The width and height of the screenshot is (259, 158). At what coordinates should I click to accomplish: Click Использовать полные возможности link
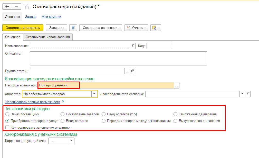coord(33,102)
